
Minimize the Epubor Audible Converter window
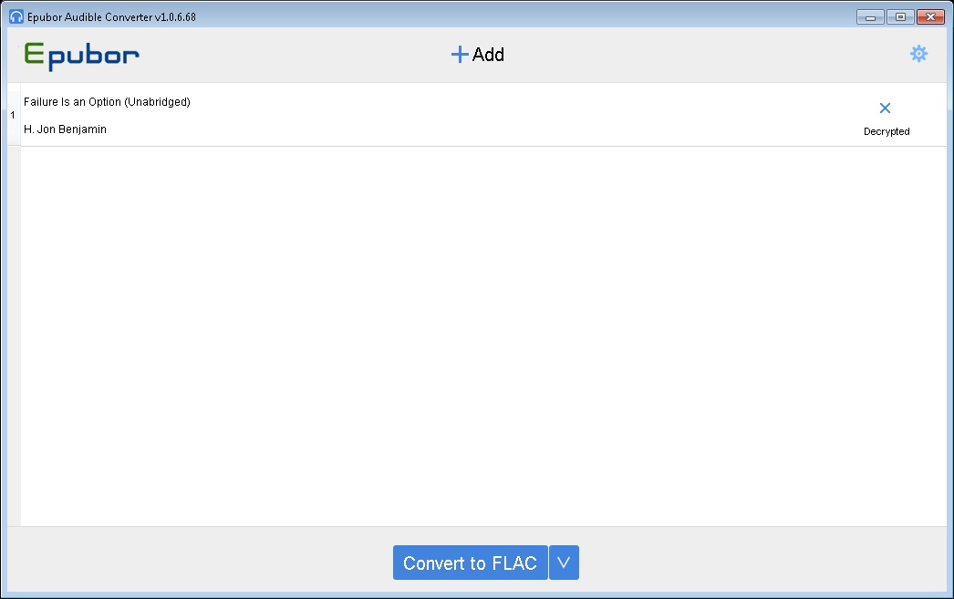point(870,17)
